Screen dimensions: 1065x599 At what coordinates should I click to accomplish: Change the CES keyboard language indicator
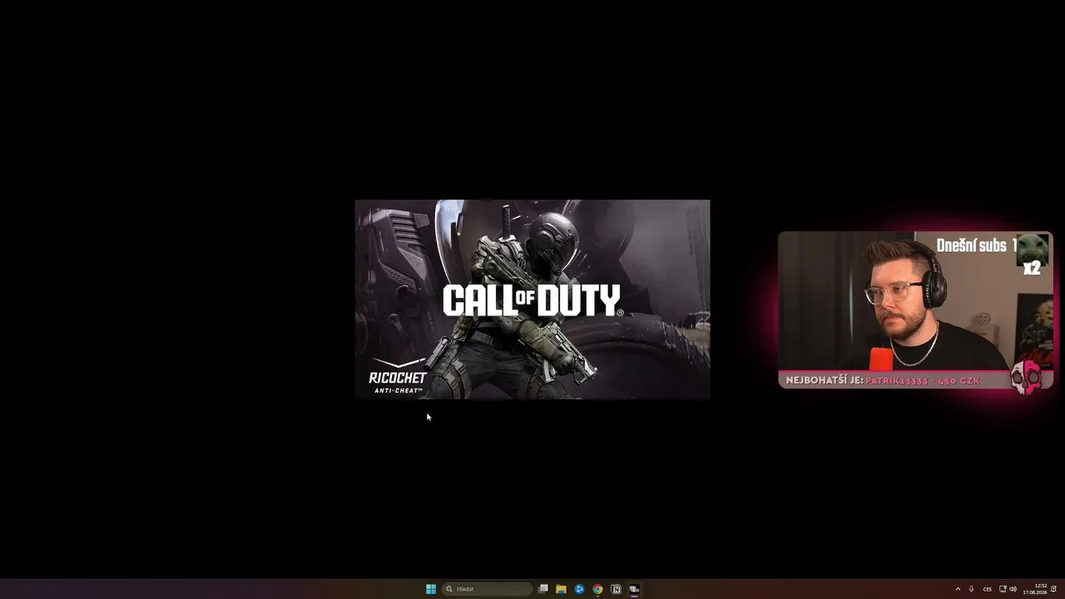[x=988, y=589]
